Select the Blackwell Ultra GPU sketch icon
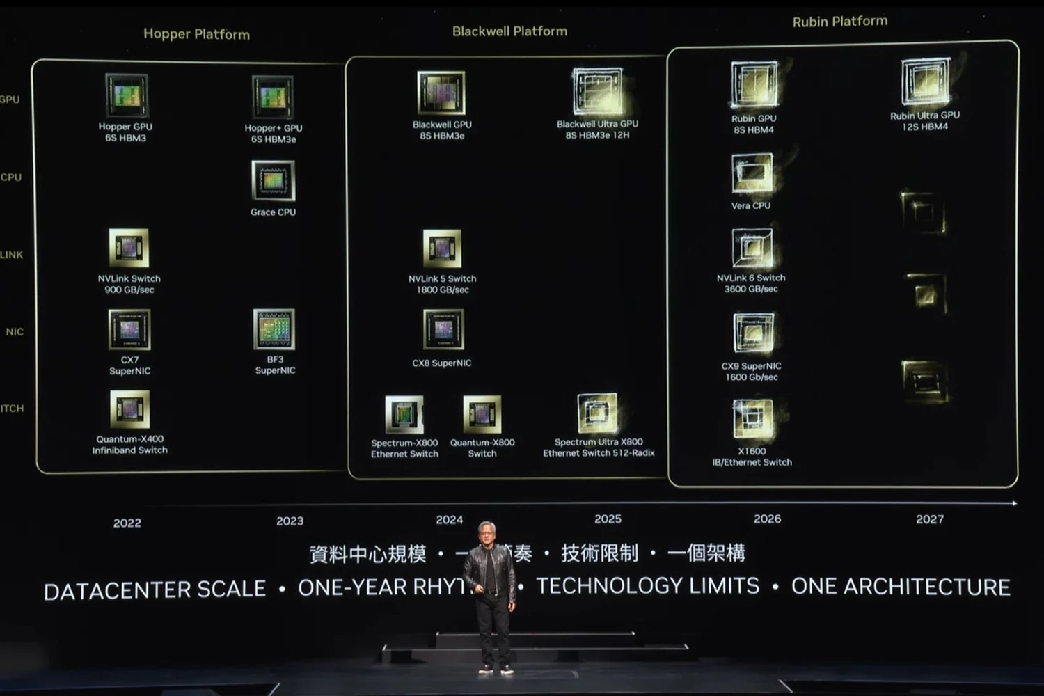This screenshot has height=696, width=1044. pyautogui.click(x=598, y=91)
